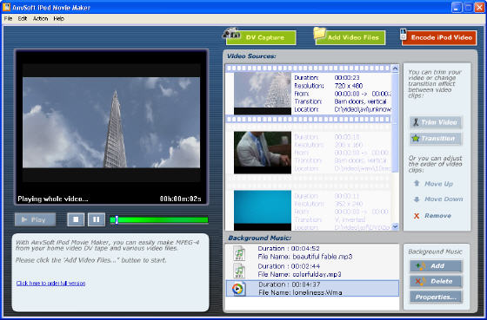Click the down arrow icon beside Move Down

point(417,199)
